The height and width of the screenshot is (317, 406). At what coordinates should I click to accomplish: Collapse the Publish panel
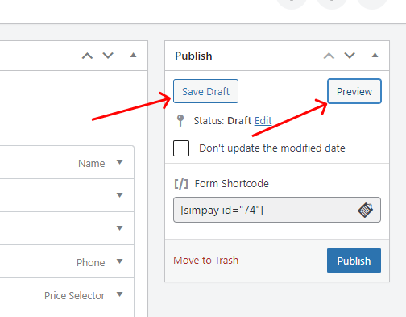click(375, 56)
